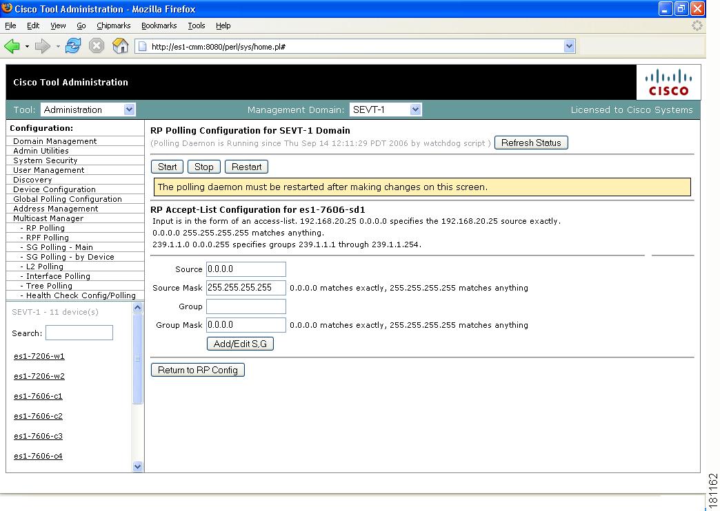Screen dimensions: 720x511
Task: Open the Forward history dropdown arrow
Action: coord(58,46)
